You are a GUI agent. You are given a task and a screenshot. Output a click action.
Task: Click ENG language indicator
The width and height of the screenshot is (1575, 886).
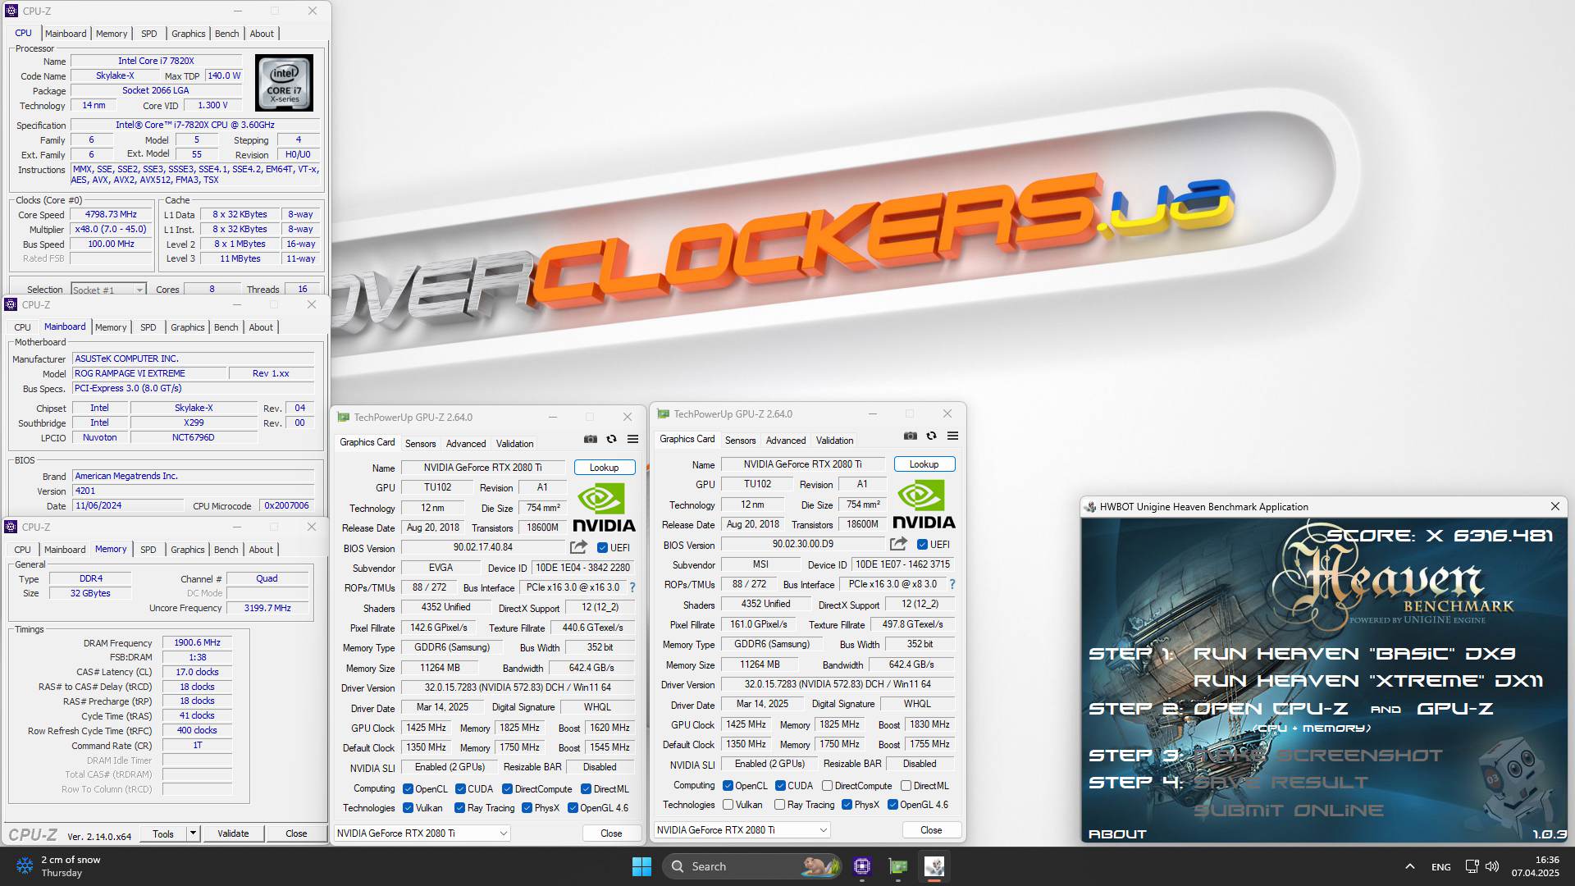[1441, 866]
